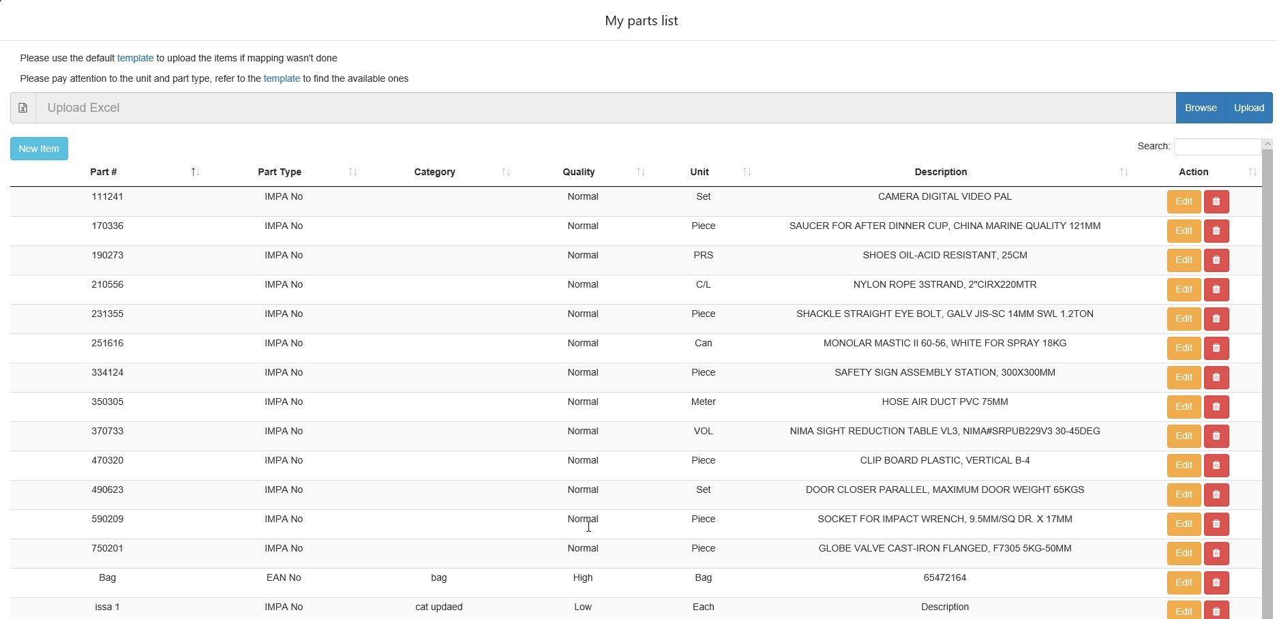The height and width of the screenshot is (619, 1277).
Task: Click the 'High' quality cell
Action: 583,578
